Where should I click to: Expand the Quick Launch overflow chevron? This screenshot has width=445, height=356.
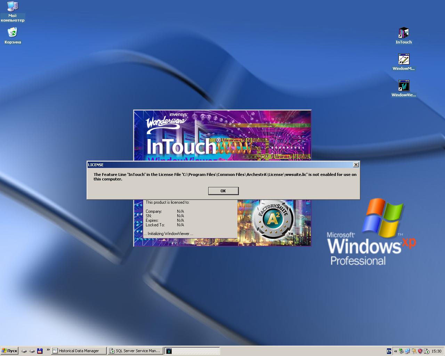[48, 350]
